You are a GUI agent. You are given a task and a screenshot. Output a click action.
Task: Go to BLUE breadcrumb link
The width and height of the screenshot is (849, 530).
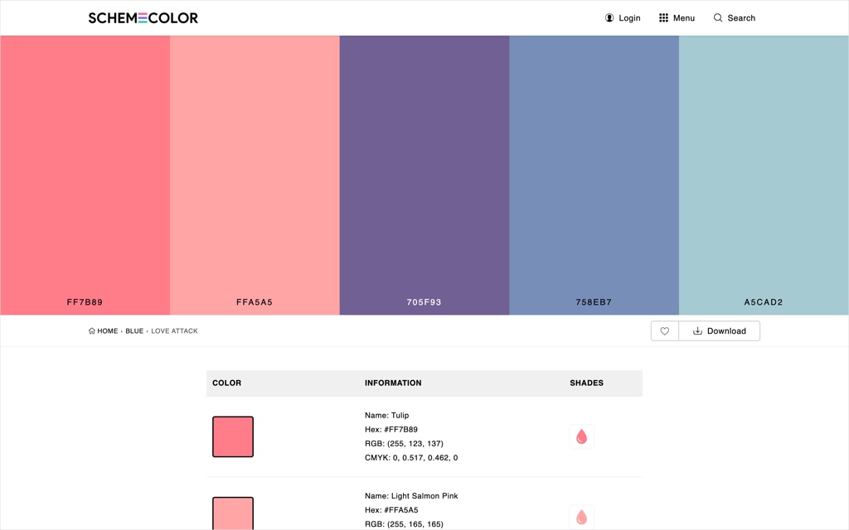click(x=134, y=331)
